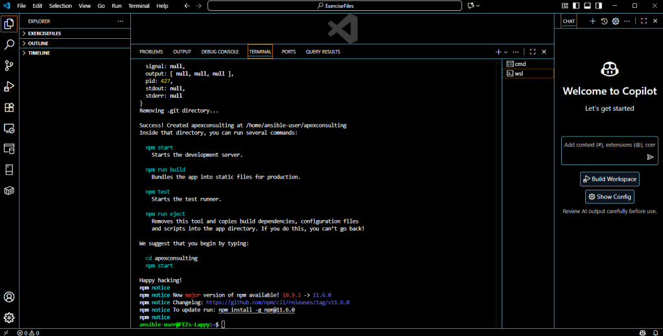Expand the EXERCISEFILES folder section
Screen dimensions: 663x336
pyautogui.click(x=44, y=33)
